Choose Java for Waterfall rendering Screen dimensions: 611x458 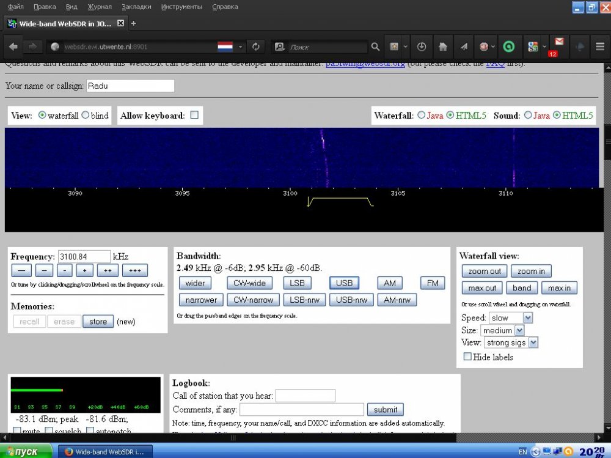tap(422, 116)
